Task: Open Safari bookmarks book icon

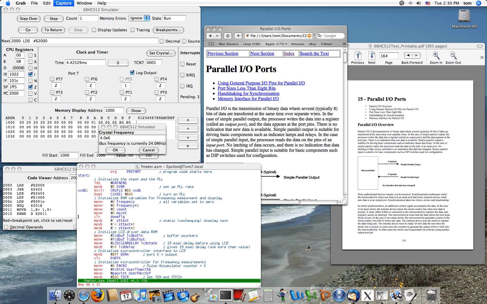Action: [x=211, y=44]
